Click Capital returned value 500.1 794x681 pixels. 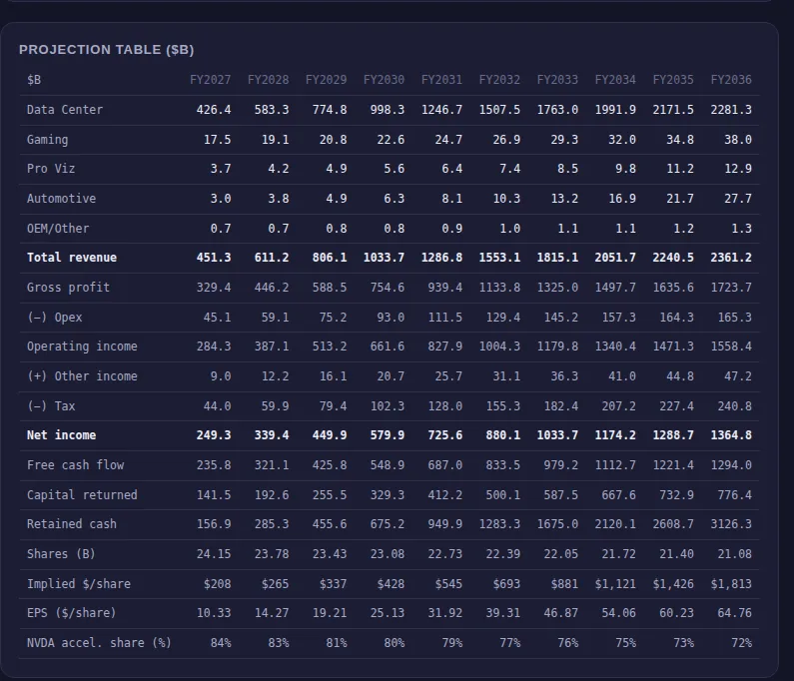coord(502,495)
